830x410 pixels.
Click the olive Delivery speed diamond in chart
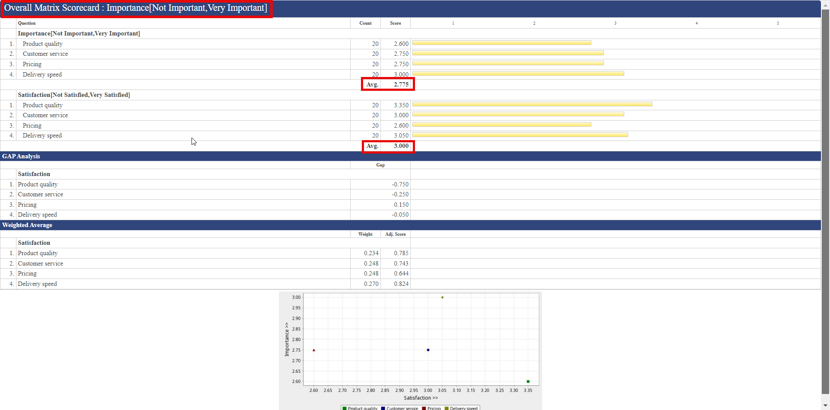point(442,297)
